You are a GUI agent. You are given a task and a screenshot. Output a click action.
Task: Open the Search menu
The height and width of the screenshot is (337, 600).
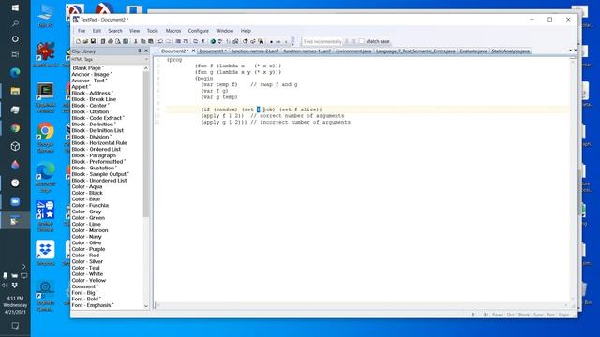[115, 31]
